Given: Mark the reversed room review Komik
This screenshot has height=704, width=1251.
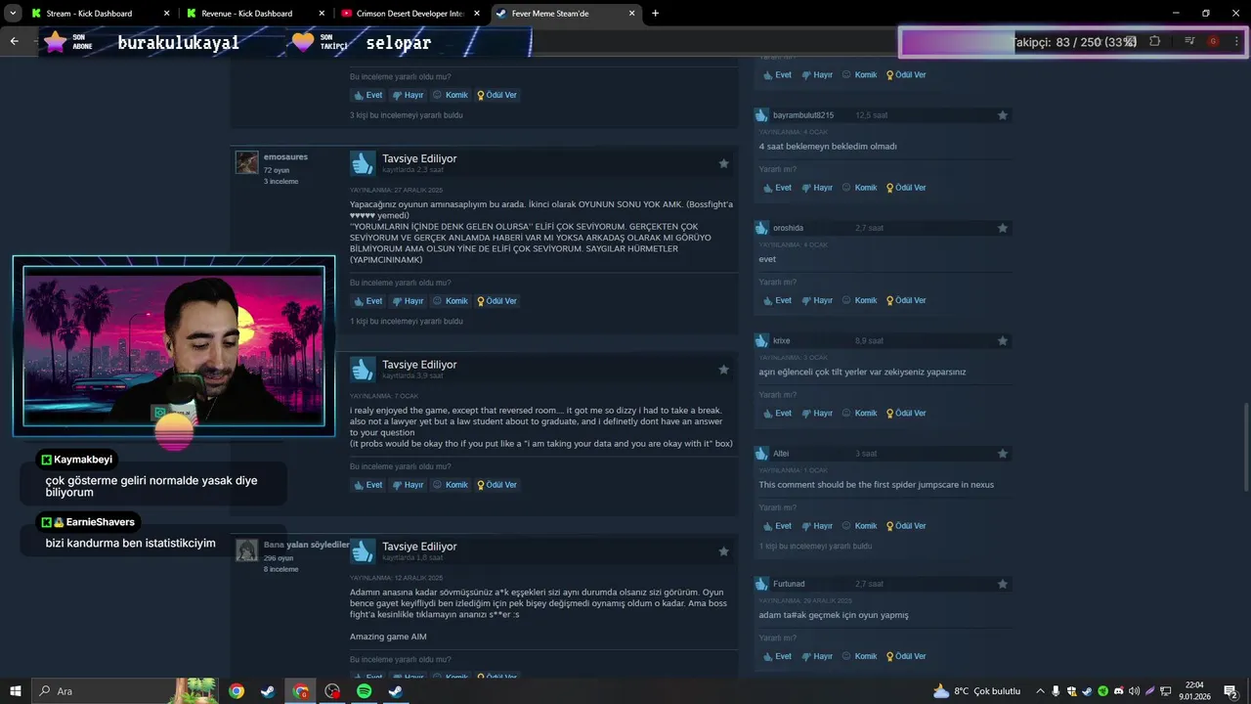Looking at the screenshot, I should (x=451, y=485).
